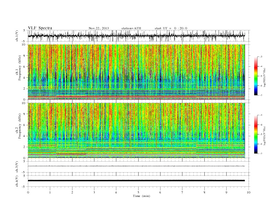Viewport: 280px width, 216px height.
Task: Click the 2 minute tick label
Action: coord(72,192)
